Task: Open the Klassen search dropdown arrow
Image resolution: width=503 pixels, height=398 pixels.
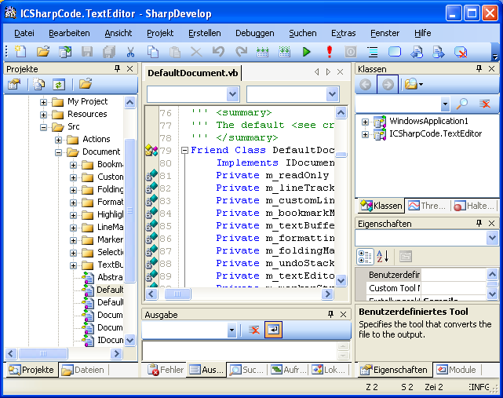Action: point(445,104)
